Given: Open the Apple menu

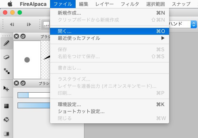Looking at the screenshot, I should click(10, 4).
